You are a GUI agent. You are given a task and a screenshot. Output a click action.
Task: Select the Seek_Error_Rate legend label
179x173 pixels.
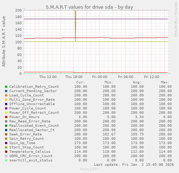(26, 134)
